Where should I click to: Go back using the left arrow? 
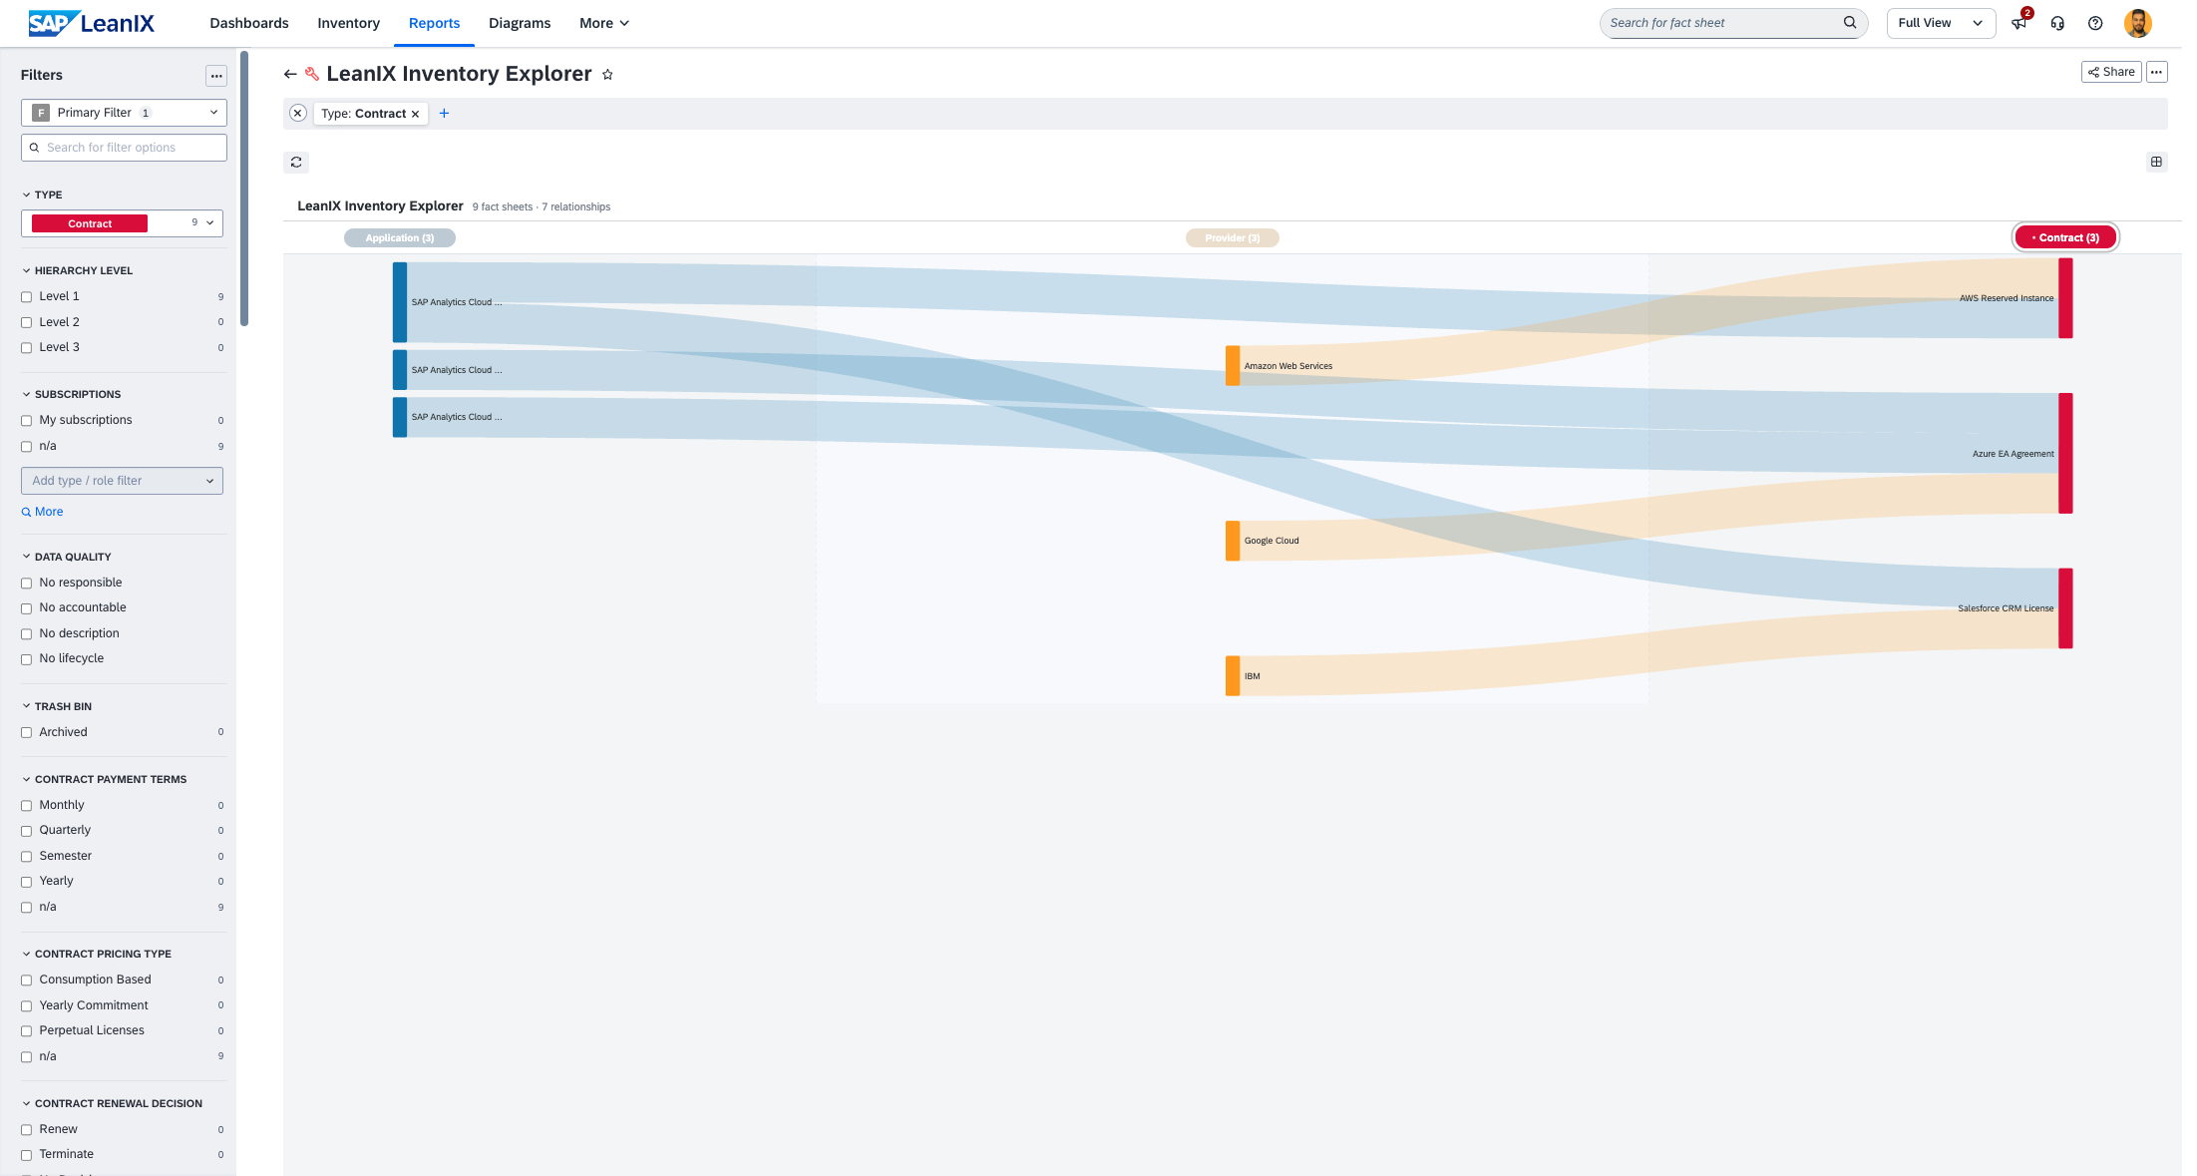(290, 74)
